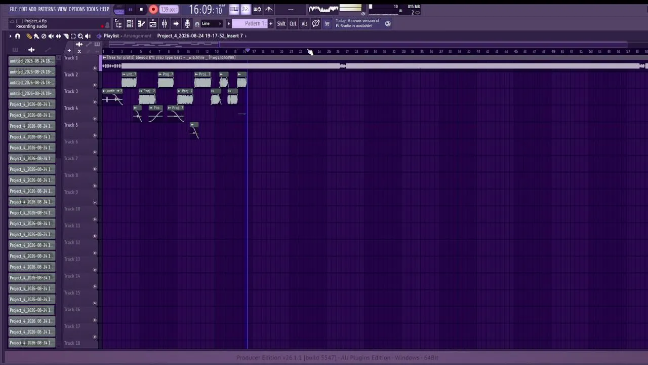Click the playhead marker on the timeline ruler
Image resolution: width=648 pixels, height=365 pixels.
click(248, 51)
